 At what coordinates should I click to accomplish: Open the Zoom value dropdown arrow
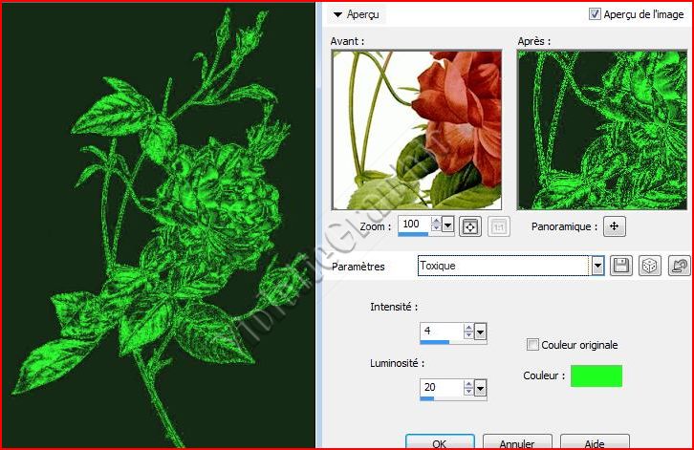tap(448, 225)
